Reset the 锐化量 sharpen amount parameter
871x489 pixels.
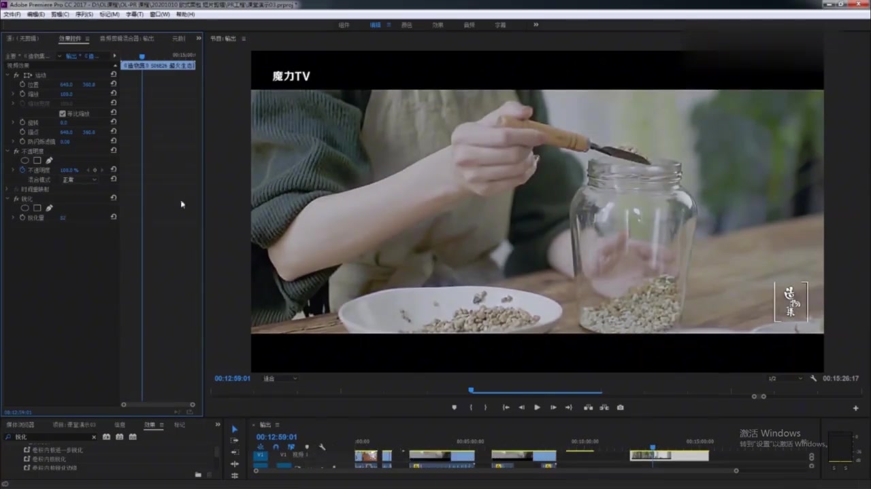pyautogui.click(x=114, y=217)
